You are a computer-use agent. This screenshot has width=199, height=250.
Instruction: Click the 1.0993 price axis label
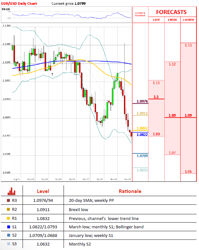6,99
